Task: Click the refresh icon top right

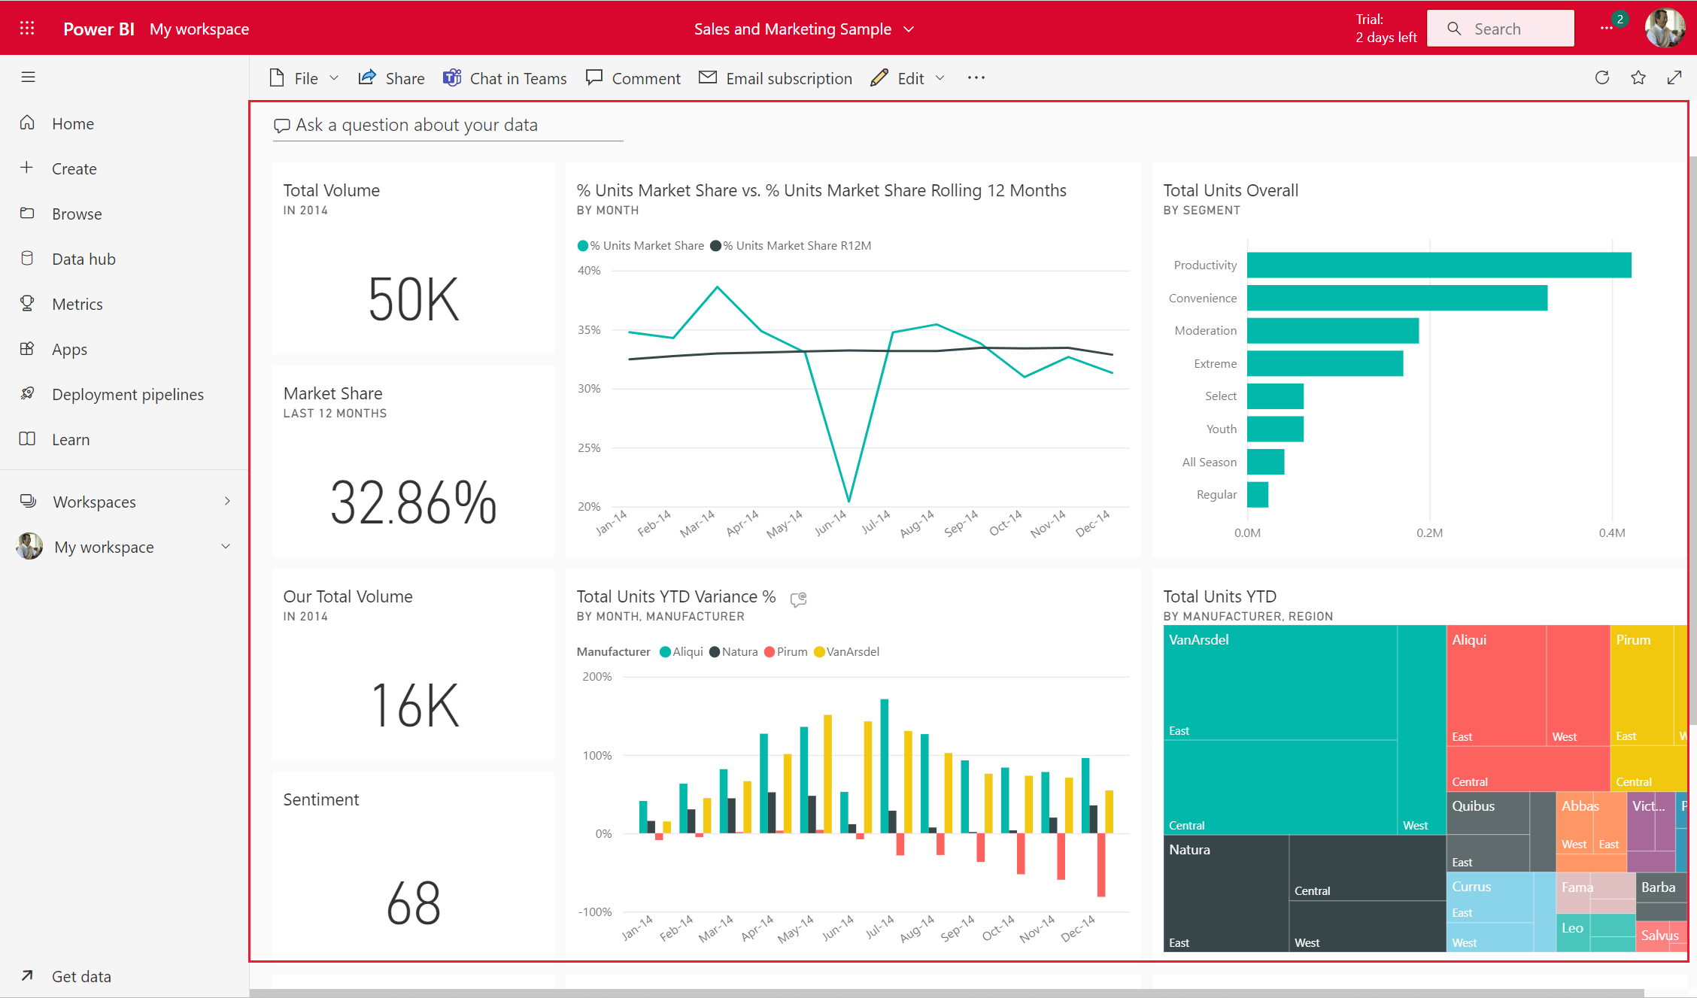Action: [x=1602, y=78]
